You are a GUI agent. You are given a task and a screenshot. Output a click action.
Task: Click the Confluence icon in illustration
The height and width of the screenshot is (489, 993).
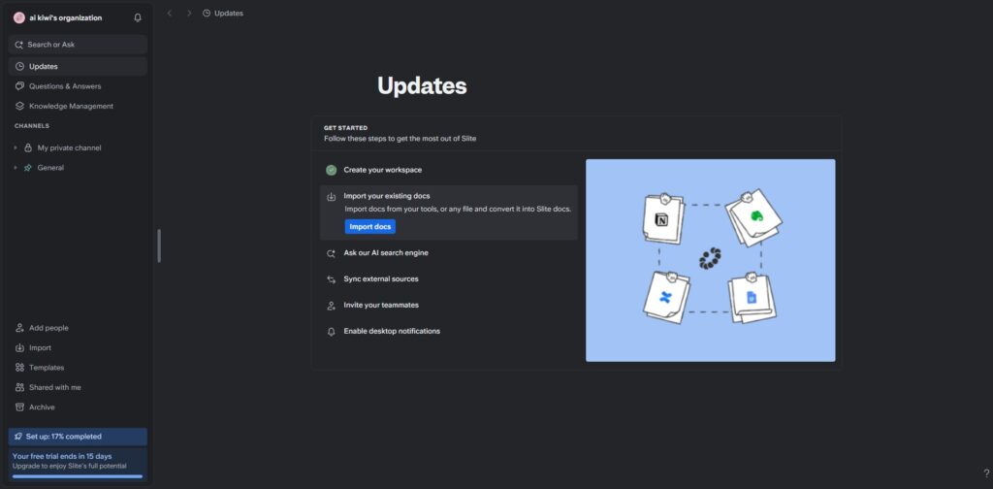(664, 297)
